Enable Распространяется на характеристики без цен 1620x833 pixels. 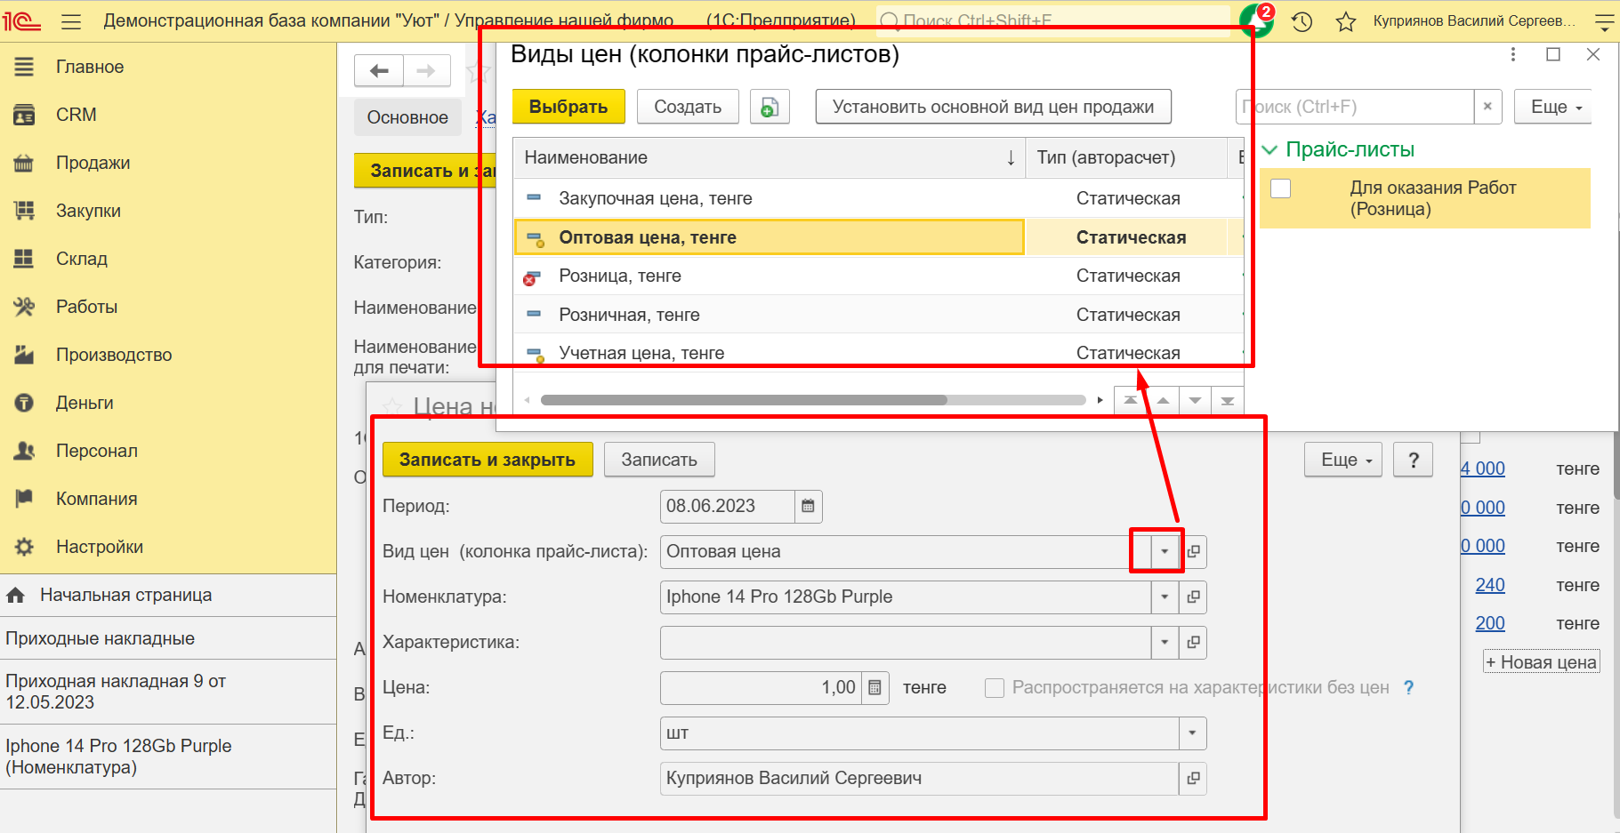point(995,688)
